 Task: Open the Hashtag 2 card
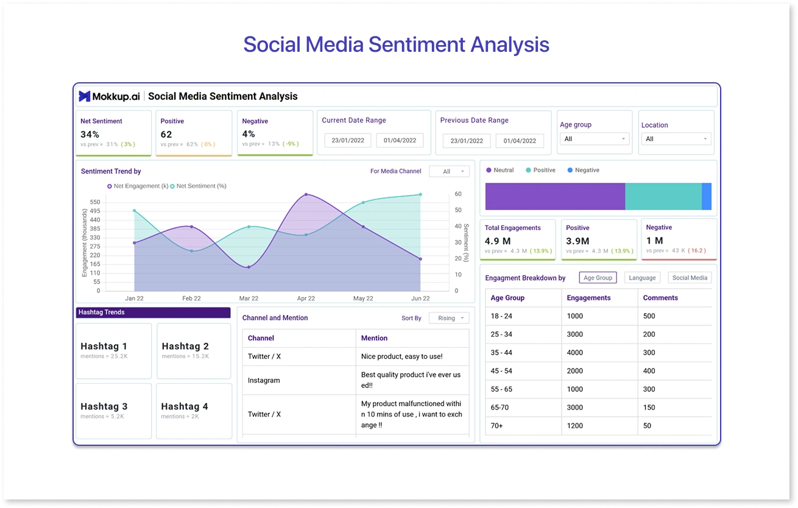pyautogui.click(x=194, y=351)
